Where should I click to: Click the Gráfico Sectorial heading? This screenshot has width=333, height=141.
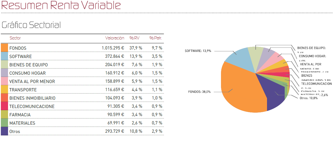(x=31, y=25)
